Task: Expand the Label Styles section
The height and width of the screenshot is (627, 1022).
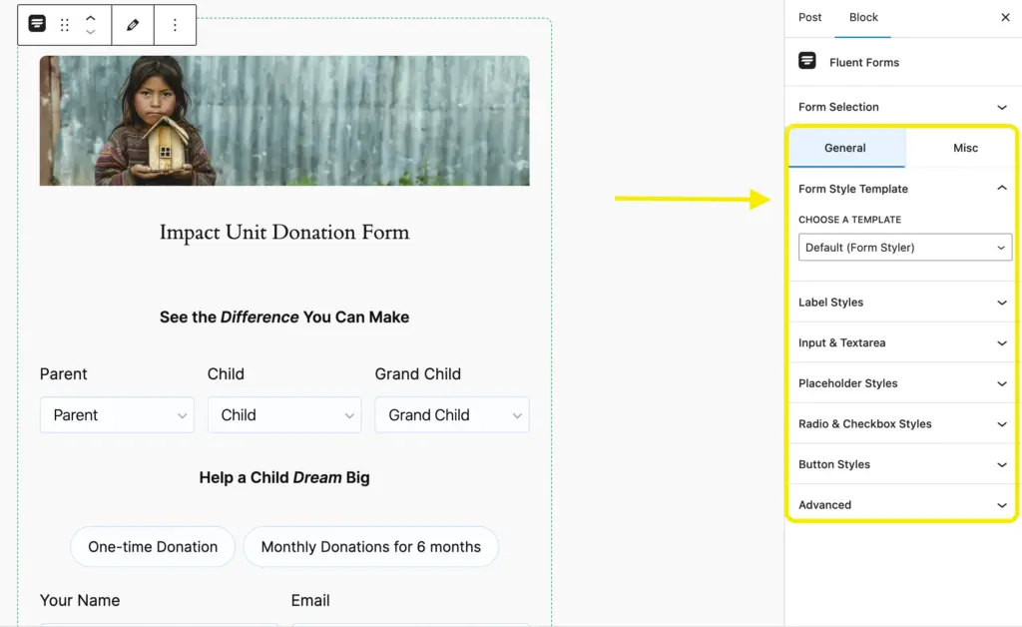Action: point(904,303)
